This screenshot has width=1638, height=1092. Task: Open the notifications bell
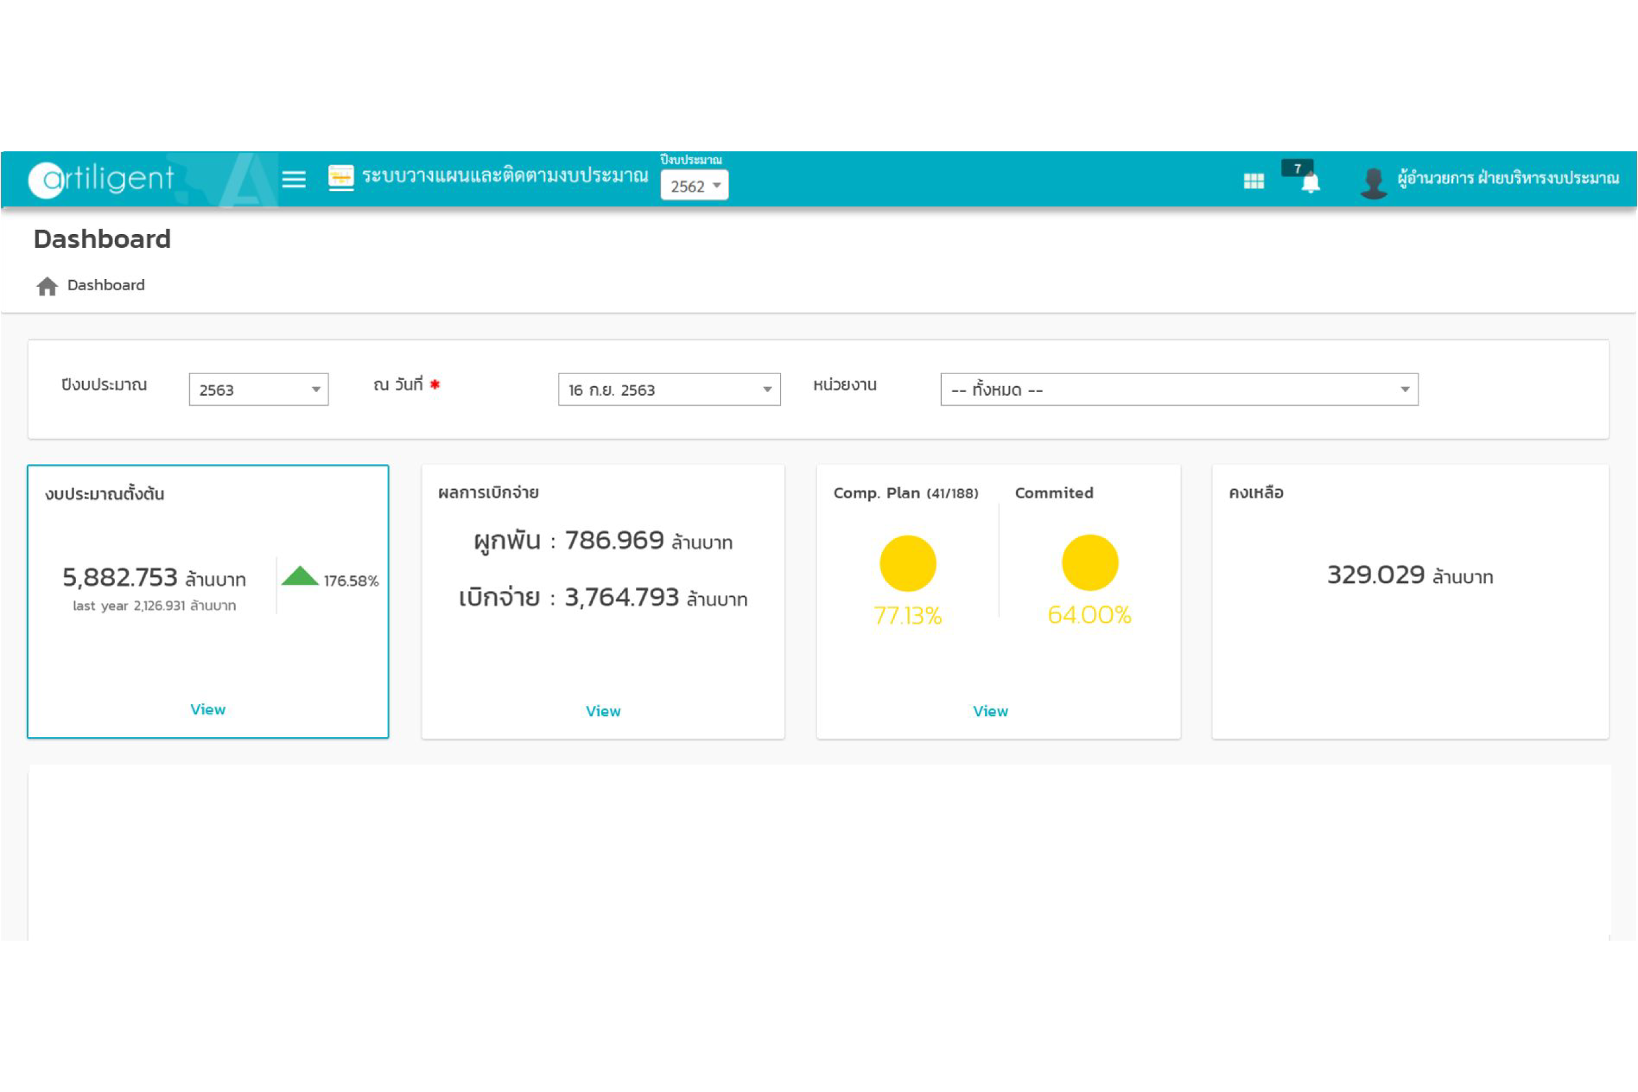coord(1310,183)
